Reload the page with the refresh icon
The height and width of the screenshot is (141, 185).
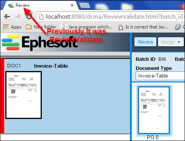click(x=29, y=16)
